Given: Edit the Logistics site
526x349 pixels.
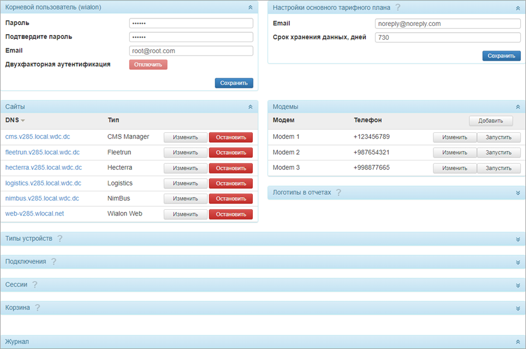Looking at the screenshot, I should (x=186, y=184).
